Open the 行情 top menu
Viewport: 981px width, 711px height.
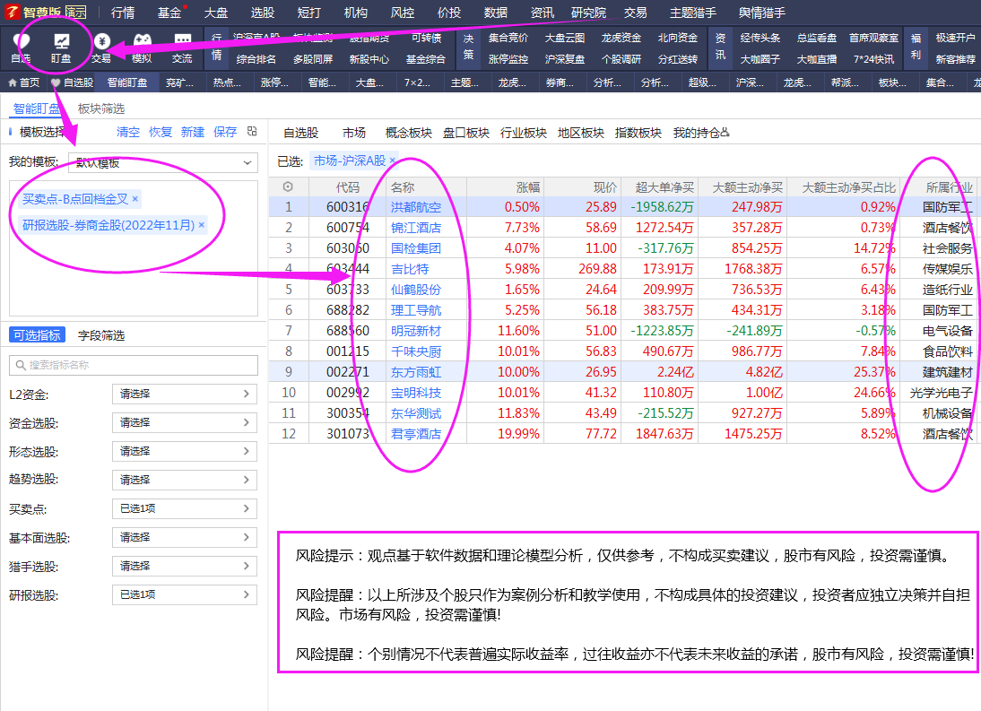tap(123, 13)
